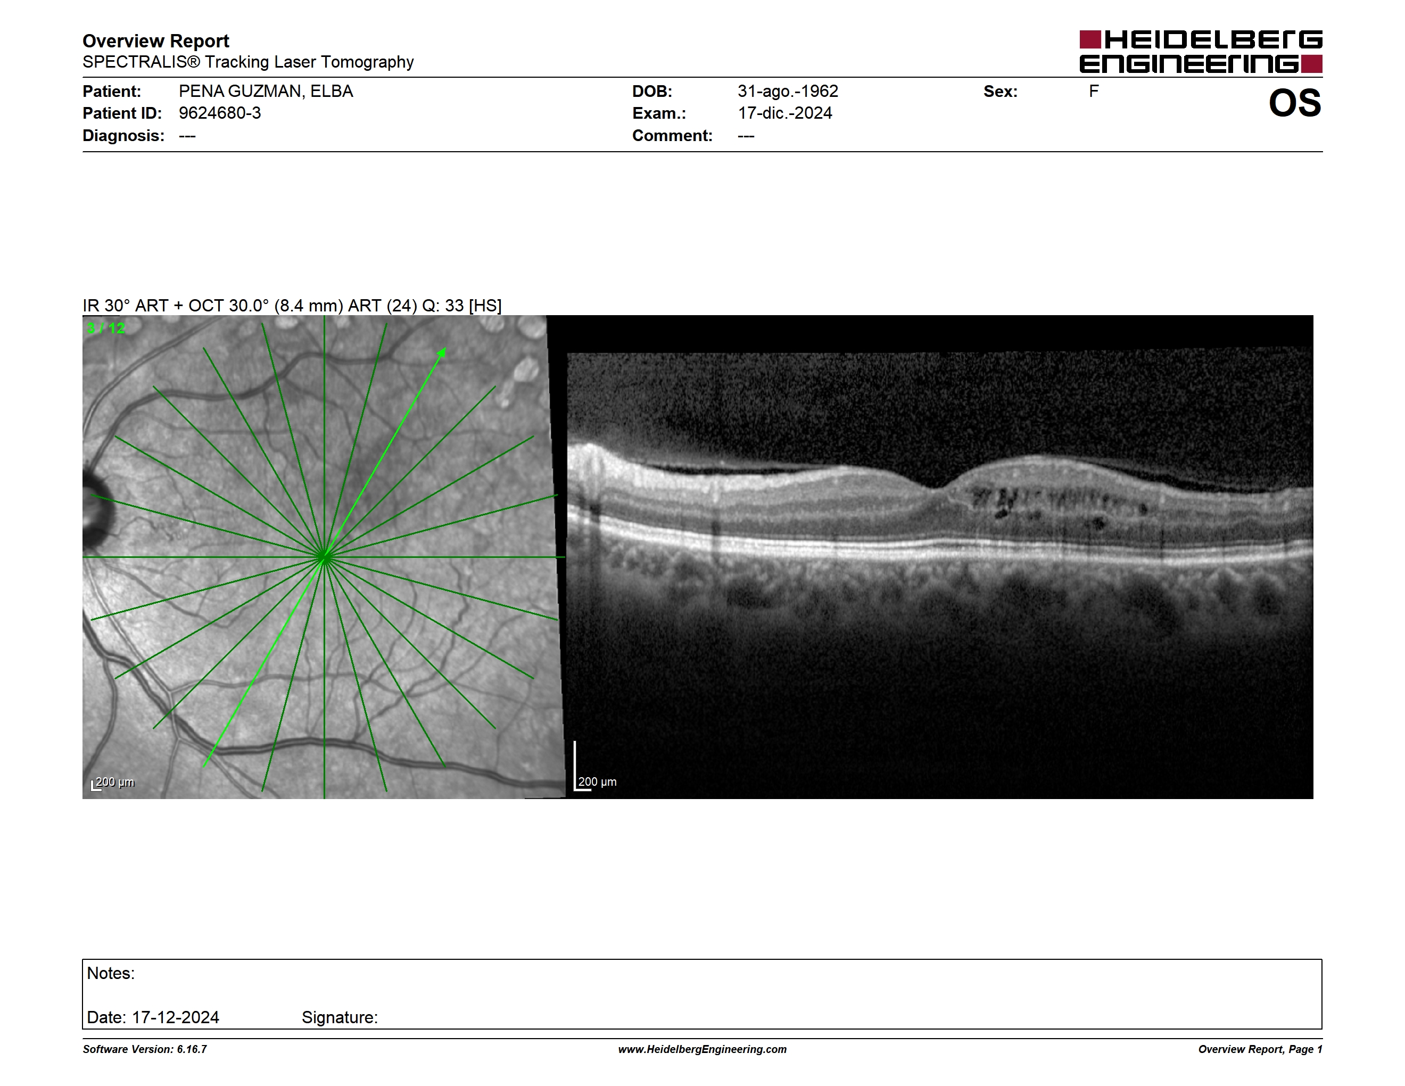The image size is (1405, 1086).
Task: Click the 'DOB:' label
Action: tap(652, 92)
